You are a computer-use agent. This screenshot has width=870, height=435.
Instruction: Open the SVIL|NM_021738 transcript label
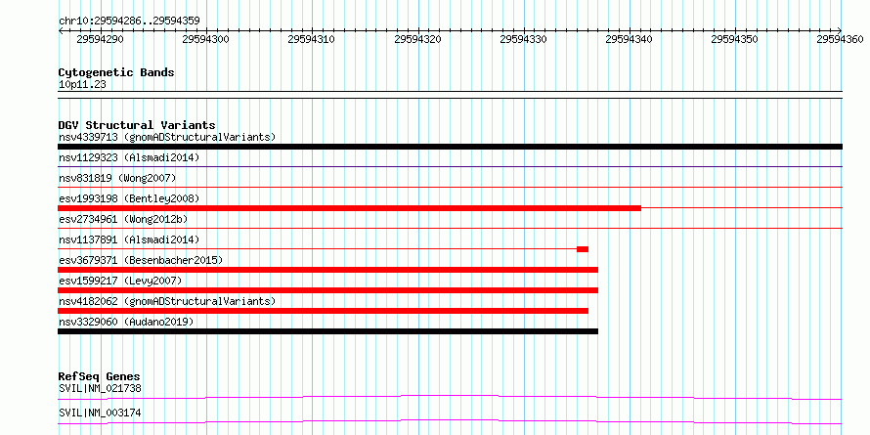(100, 388)
